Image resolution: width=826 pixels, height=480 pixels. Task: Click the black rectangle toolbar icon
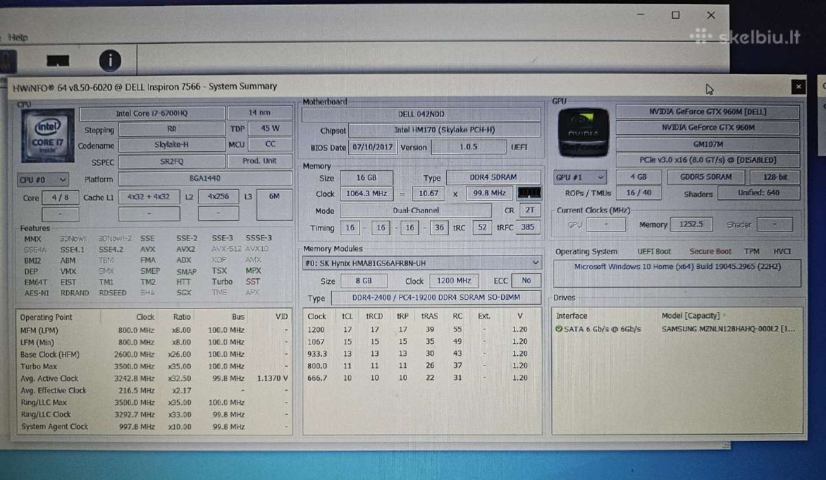point(58,61)
